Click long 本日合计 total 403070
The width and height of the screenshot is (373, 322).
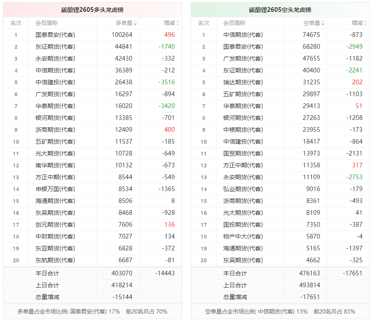click(x=122, y=273)
